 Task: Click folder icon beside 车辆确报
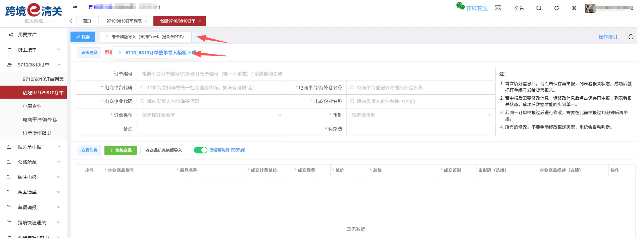pos(9,207)
